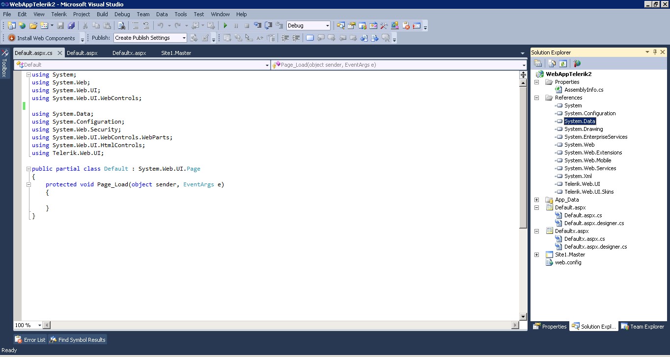Image resolution: width=670 pixels, height=357 pixels.
Task: Collapse the Default class code block
Action: [x=28, y=169]
